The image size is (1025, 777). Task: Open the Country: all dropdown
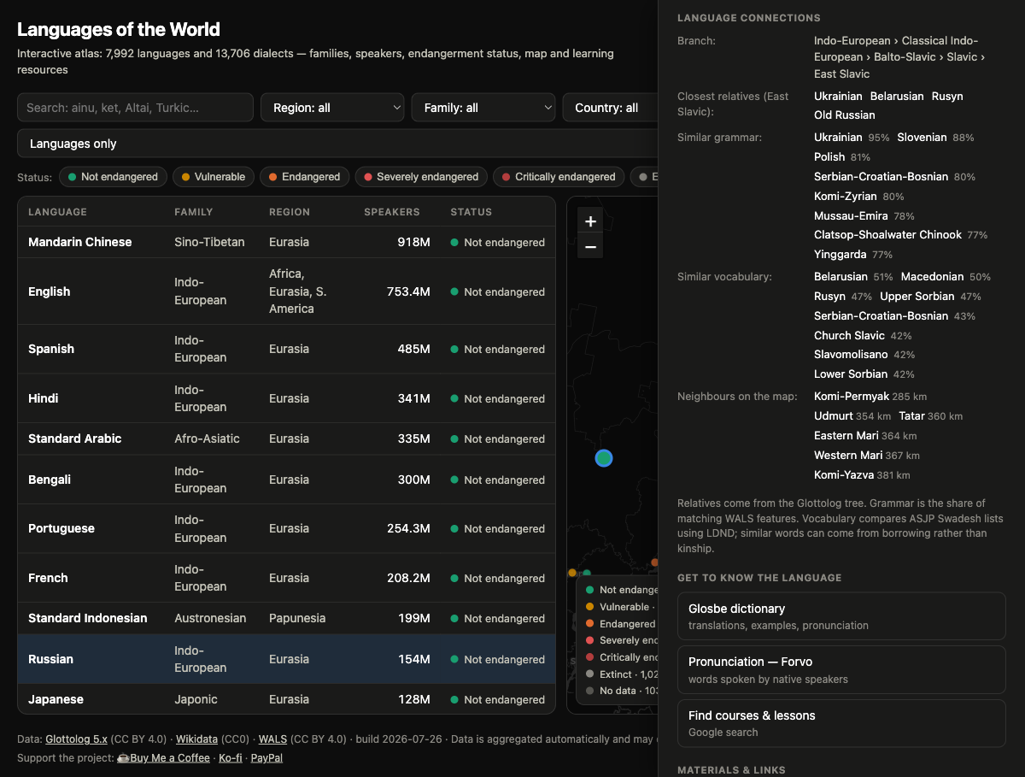pos(610,108)
